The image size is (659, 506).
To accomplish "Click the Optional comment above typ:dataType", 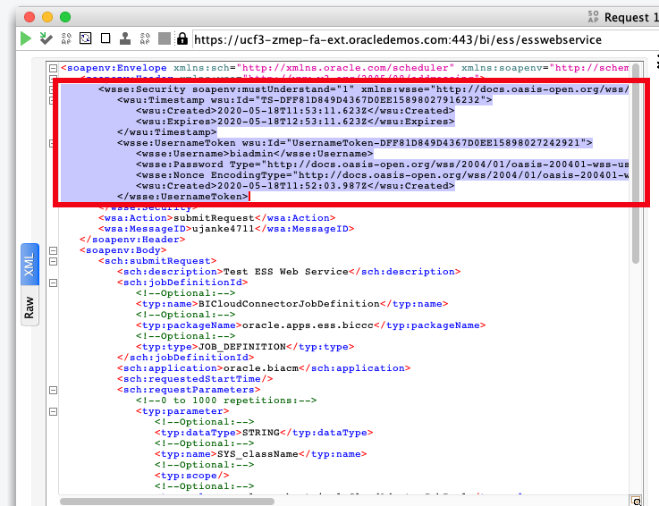I will (x=204, y=422).
